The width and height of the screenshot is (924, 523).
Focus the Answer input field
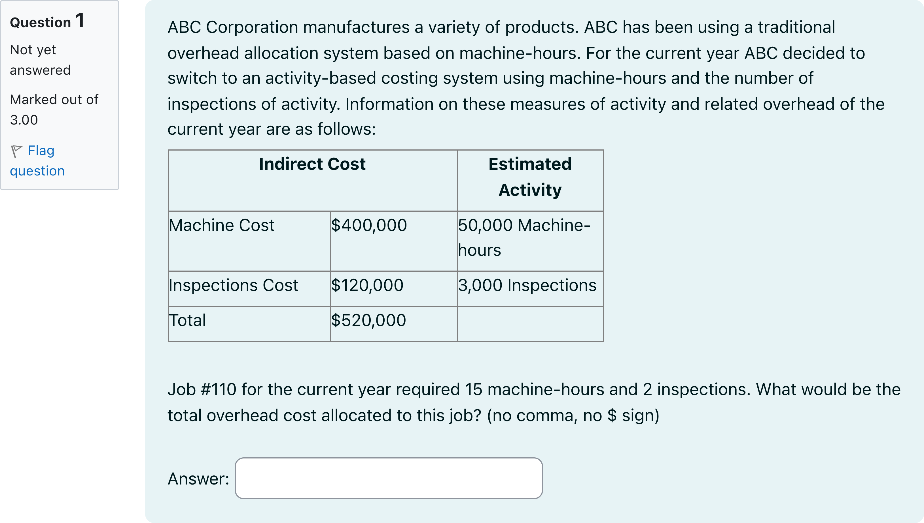388,478
